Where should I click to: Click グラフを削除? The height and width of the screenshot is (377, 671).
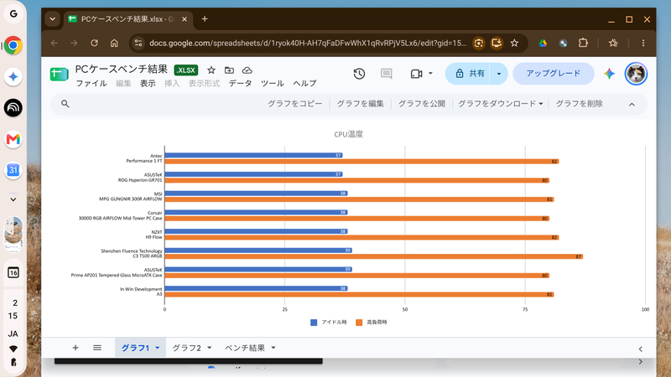pyautogui.click(x=579, y=104)
